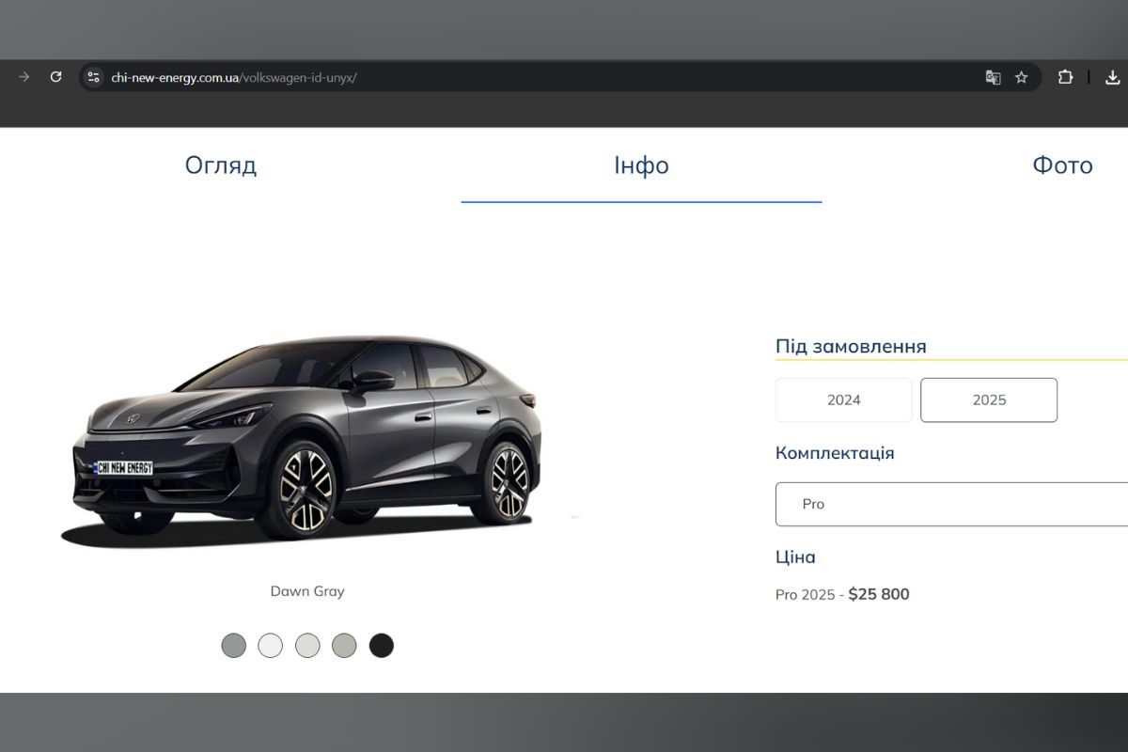Select the black color swatch
The image size is (1128, 752).
pyautogui.click(x=382, y=646)
